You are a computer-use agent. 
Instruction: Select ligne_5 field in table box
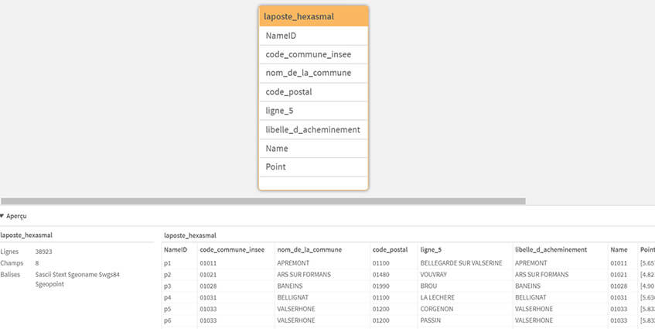point(313,111)
